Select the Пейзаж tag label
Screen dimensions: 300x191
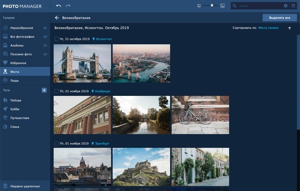tap(16, 100)
